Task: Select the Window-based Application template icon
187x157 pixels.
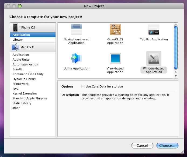Action: [x=154, y=58]
